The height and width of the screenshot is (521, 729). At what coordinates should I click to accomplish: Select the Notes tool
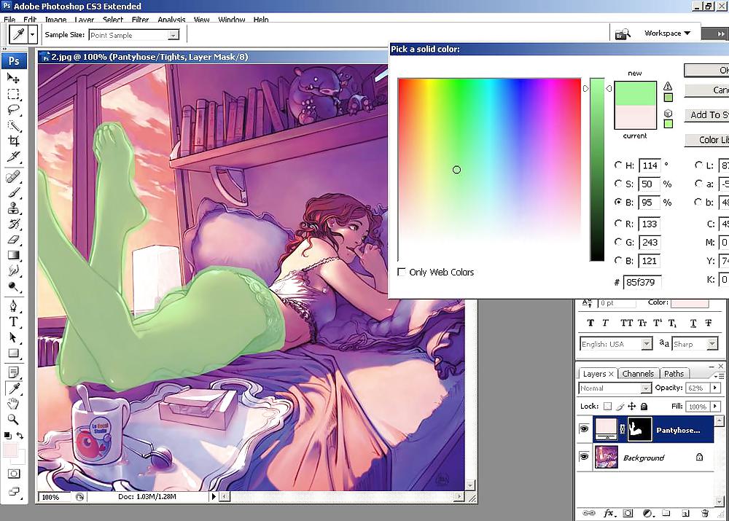(13, 372)
